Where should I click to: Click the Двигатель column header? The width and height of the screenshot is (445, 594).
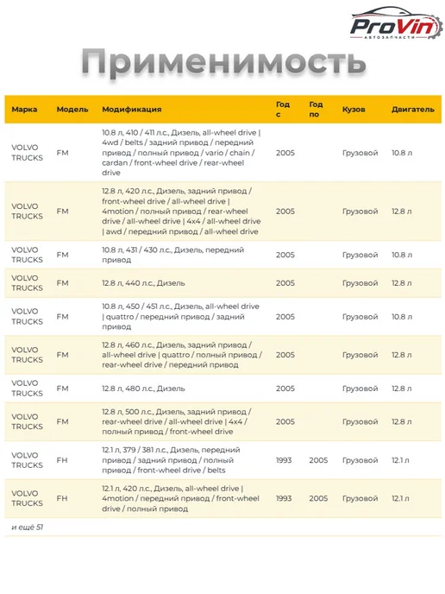[x=413, y=110]
